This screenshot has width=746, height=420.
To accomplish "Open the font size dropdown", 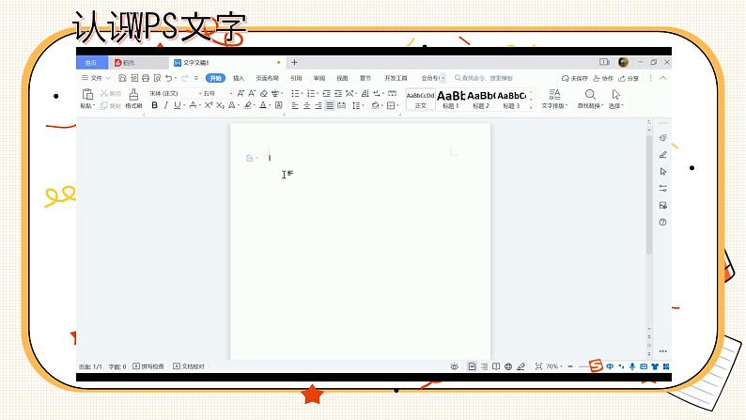I will [231, 94].
